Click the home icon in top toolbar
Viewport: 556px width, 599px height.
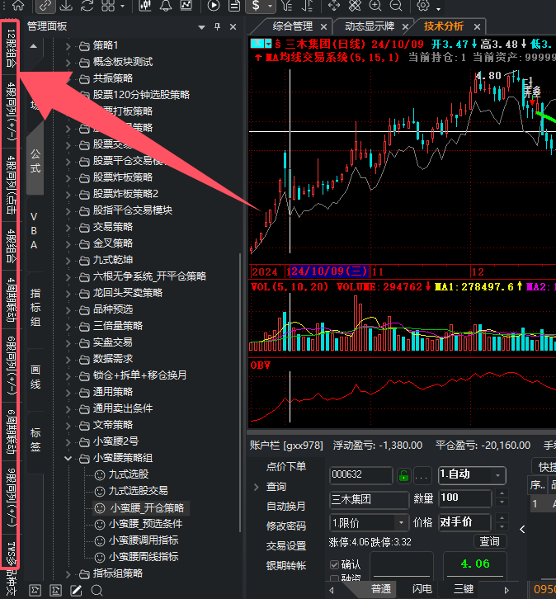tap(18, 5)
